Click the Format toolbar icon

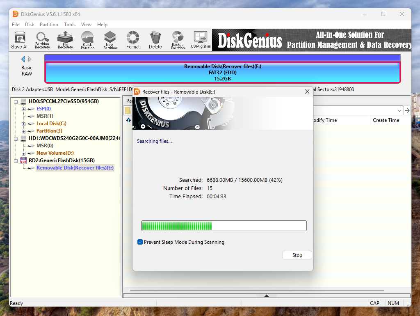tap(133, 40)
